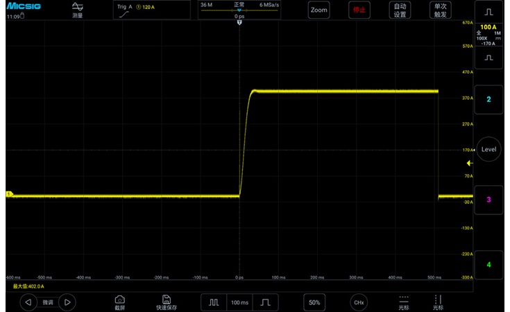Tap the 自动设置 auto setup button

(400, 10)
